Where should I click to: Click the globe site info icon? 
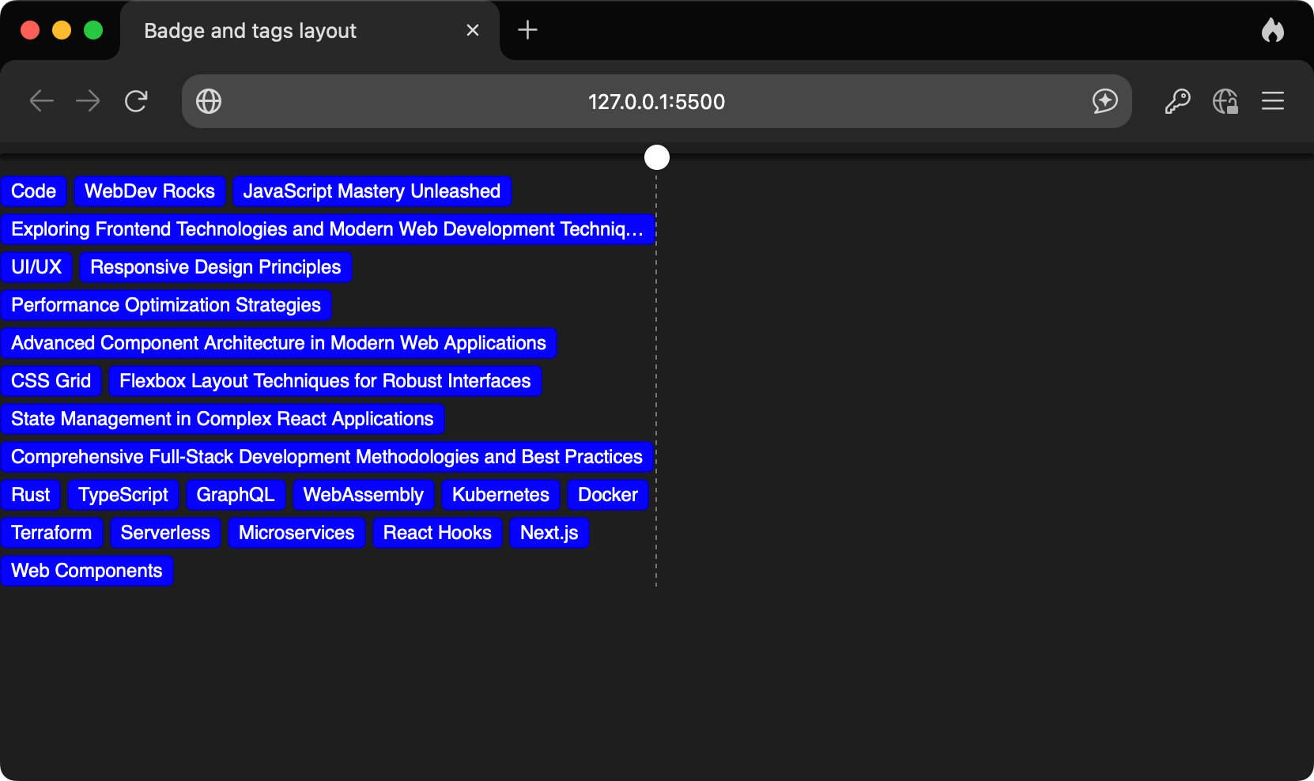click(x=209, y=101)
